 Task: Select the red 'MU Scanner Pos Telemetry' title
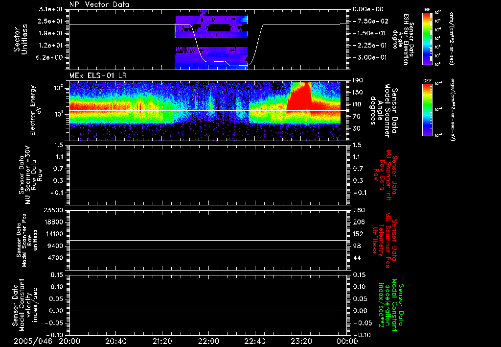(385, 240)
